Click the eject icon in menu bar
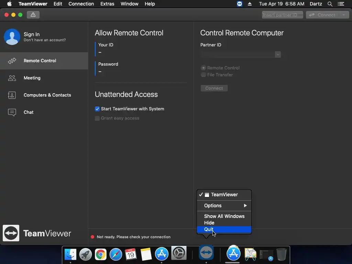352x264 pixels. tap(250, 4)
